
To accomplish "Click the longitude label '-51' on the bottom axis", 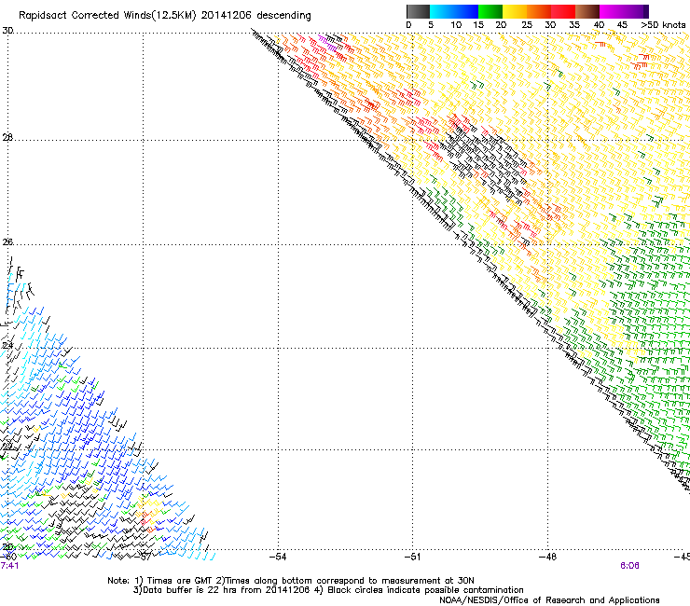I will point(413,558).
